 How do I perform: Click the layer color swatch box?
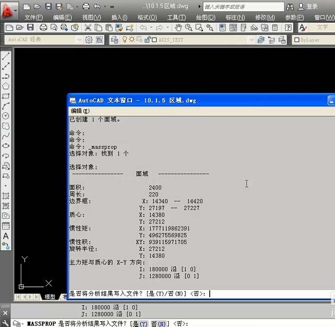pyautogui.click(x=154, y=40)
